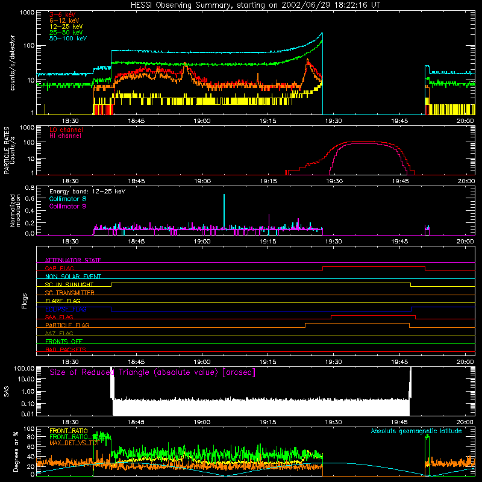
Task: Click the 'Collimator 9' legend label
Action: pos(67,206)
